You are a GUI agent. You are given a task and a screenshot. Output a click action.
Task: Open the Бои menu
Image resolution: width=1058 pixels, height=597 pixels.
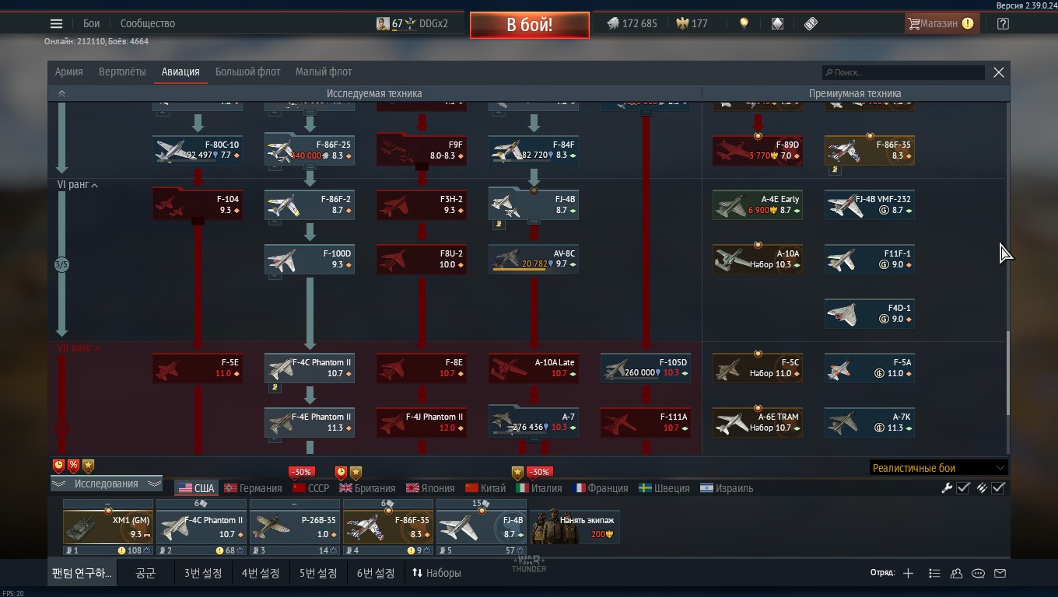[x=92, y=23]
